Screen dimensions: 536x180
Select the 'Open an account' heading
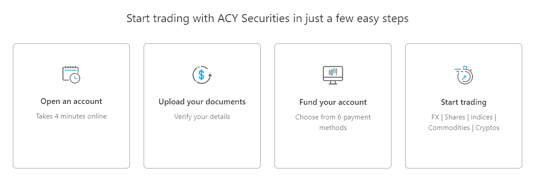(x=71, y=101)
